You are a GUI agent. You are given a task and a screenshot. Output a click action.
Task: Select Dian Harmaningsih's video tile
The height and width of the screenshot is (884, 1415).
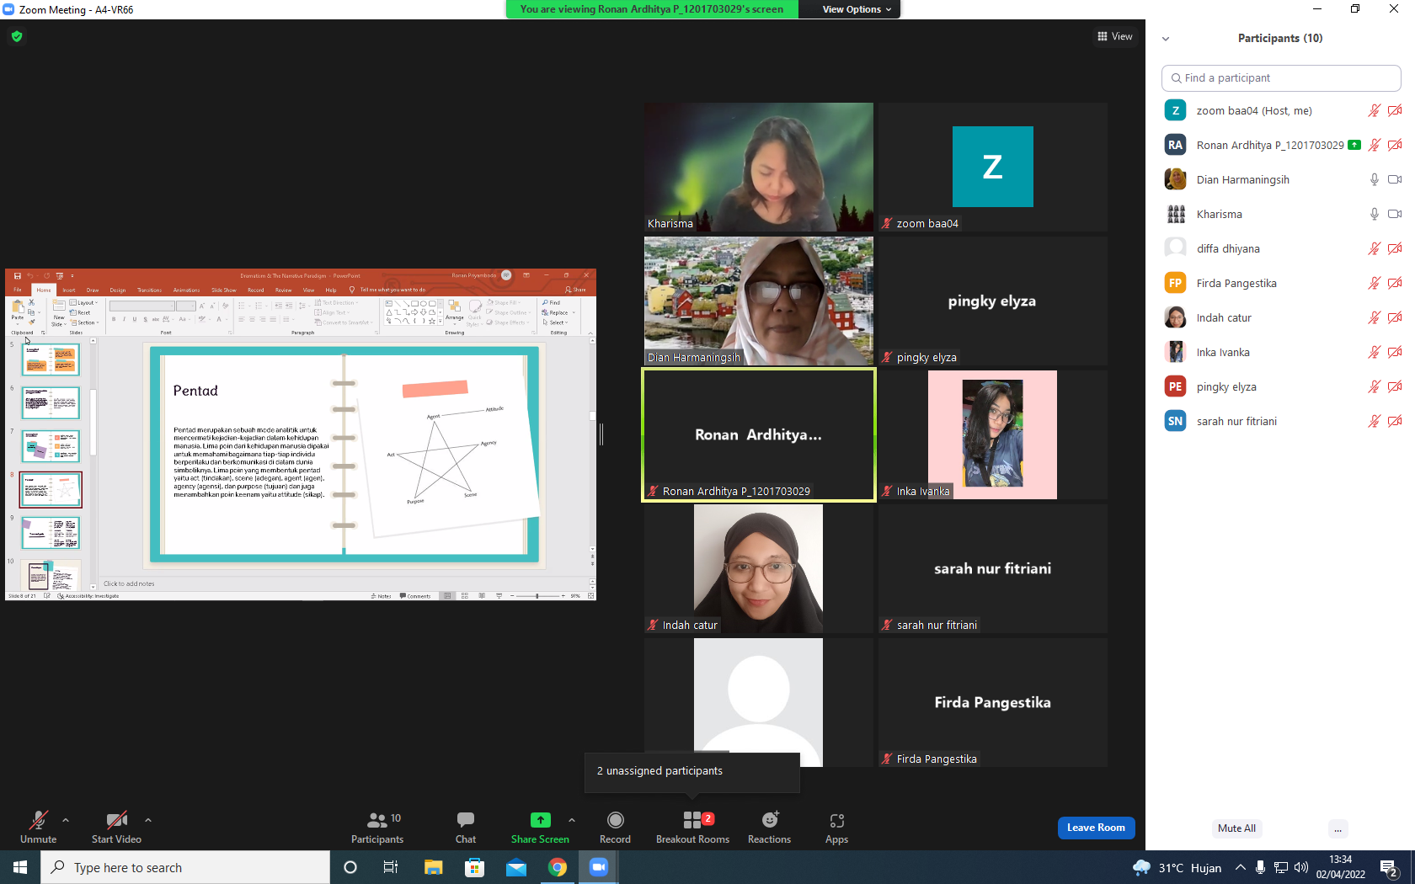point(759,301)
